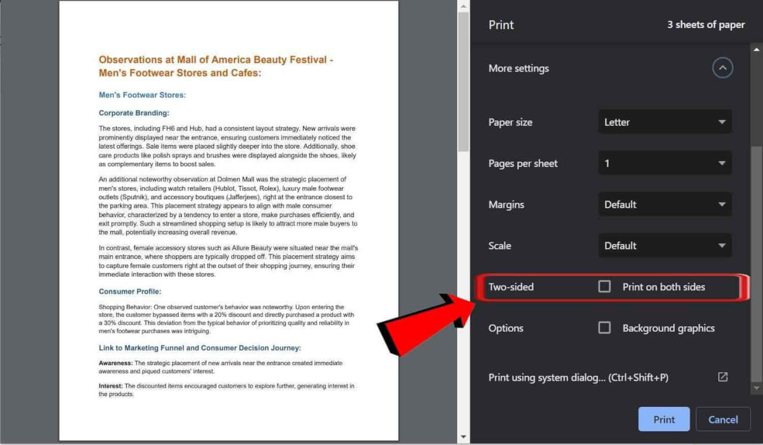Click the Print button

click(663, 419)
